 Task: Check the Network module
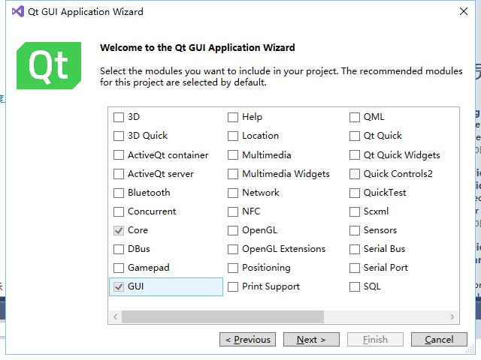tap(233, 193)
